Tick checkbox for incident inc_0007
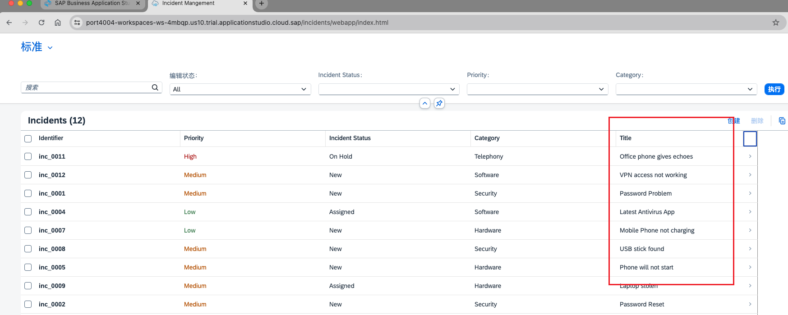This screenshot has width=788, height=315. click(28, 230)
